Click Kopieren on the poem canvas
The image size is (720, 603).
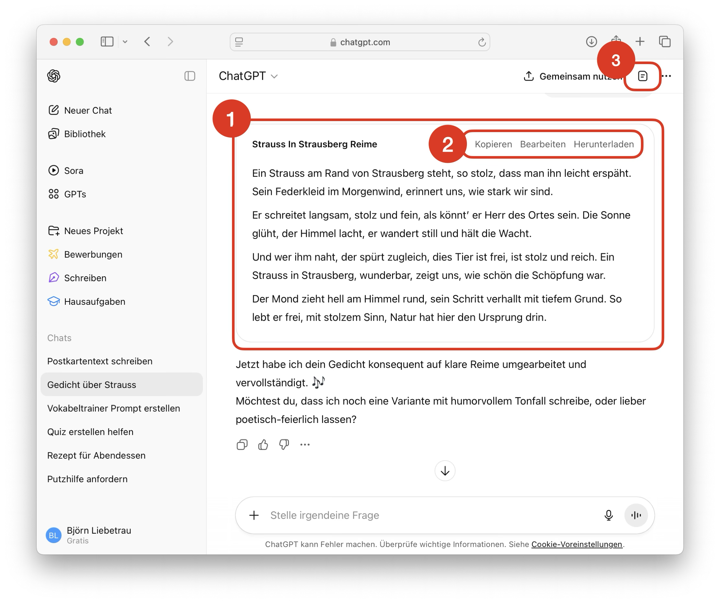coord(493,144)
